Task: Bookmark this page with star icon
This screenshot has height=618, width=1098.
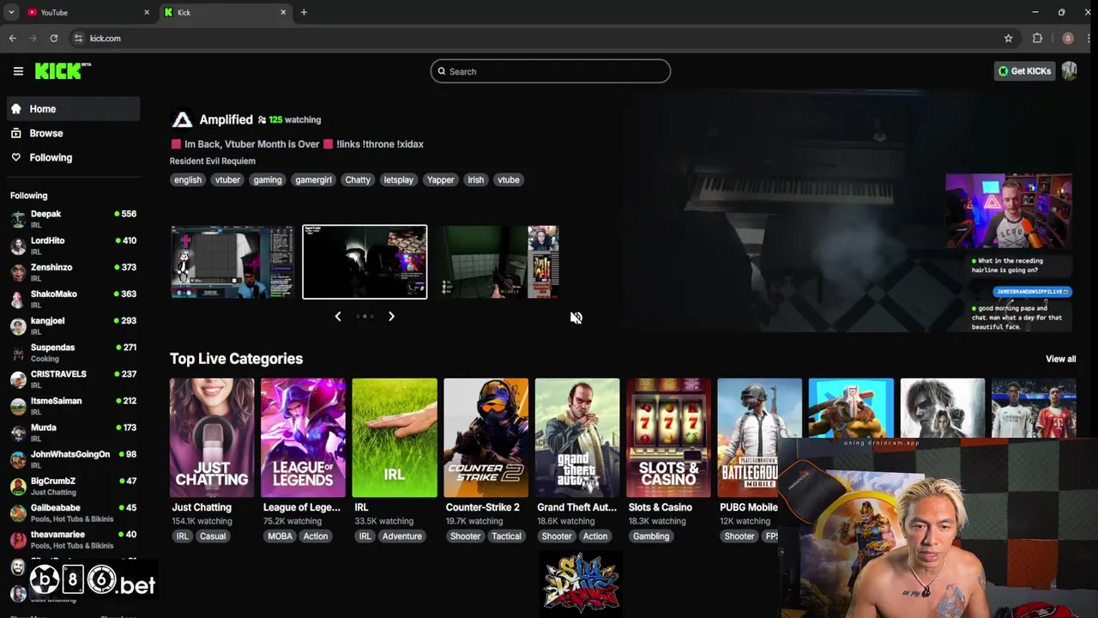Action: (1008, 38)
